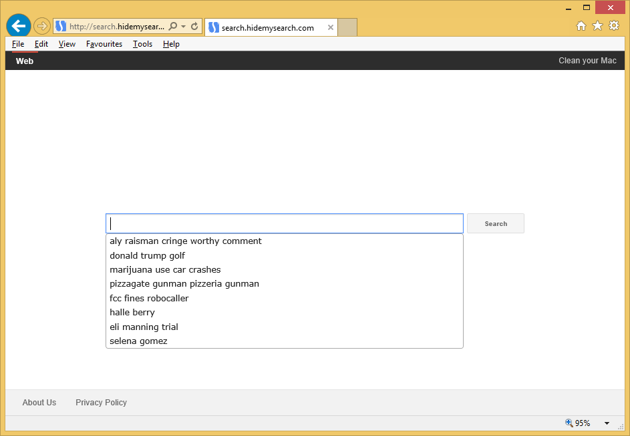The width and height of the screenshot is (630, 436).
Task: Open the Tools gear icon
Action: tap(614, 26)
